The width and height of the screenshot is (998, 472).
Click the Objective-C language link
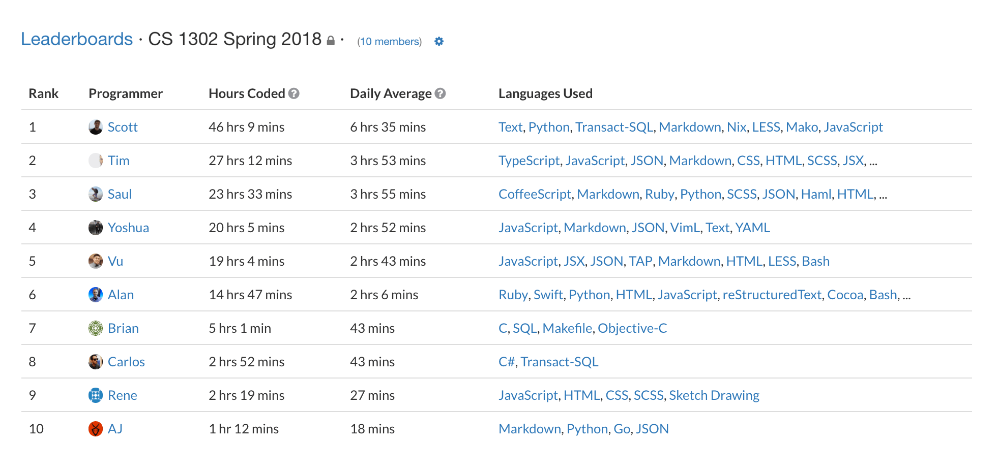tap(632, 328)
